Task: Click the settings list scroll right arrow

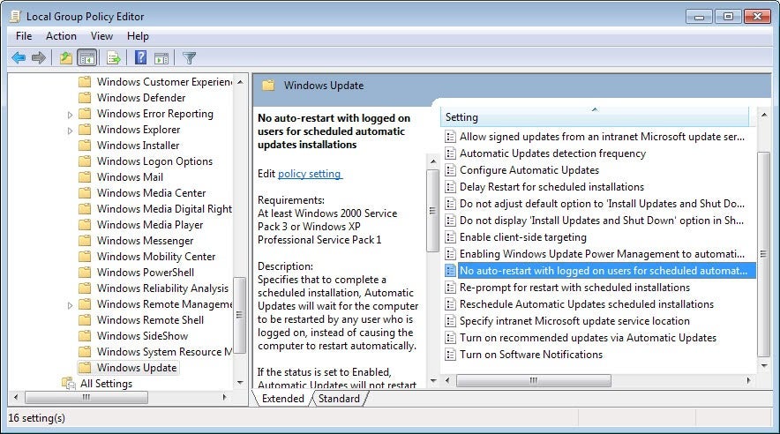Action: 749,381
